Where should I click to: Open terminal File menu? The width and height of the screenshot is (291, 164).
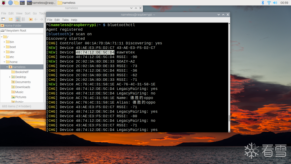click(x=49, y=20)
